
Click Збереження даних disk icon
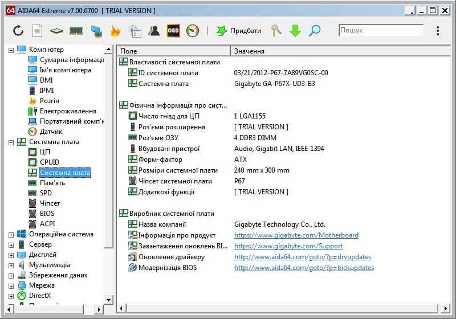coord(22,275)
